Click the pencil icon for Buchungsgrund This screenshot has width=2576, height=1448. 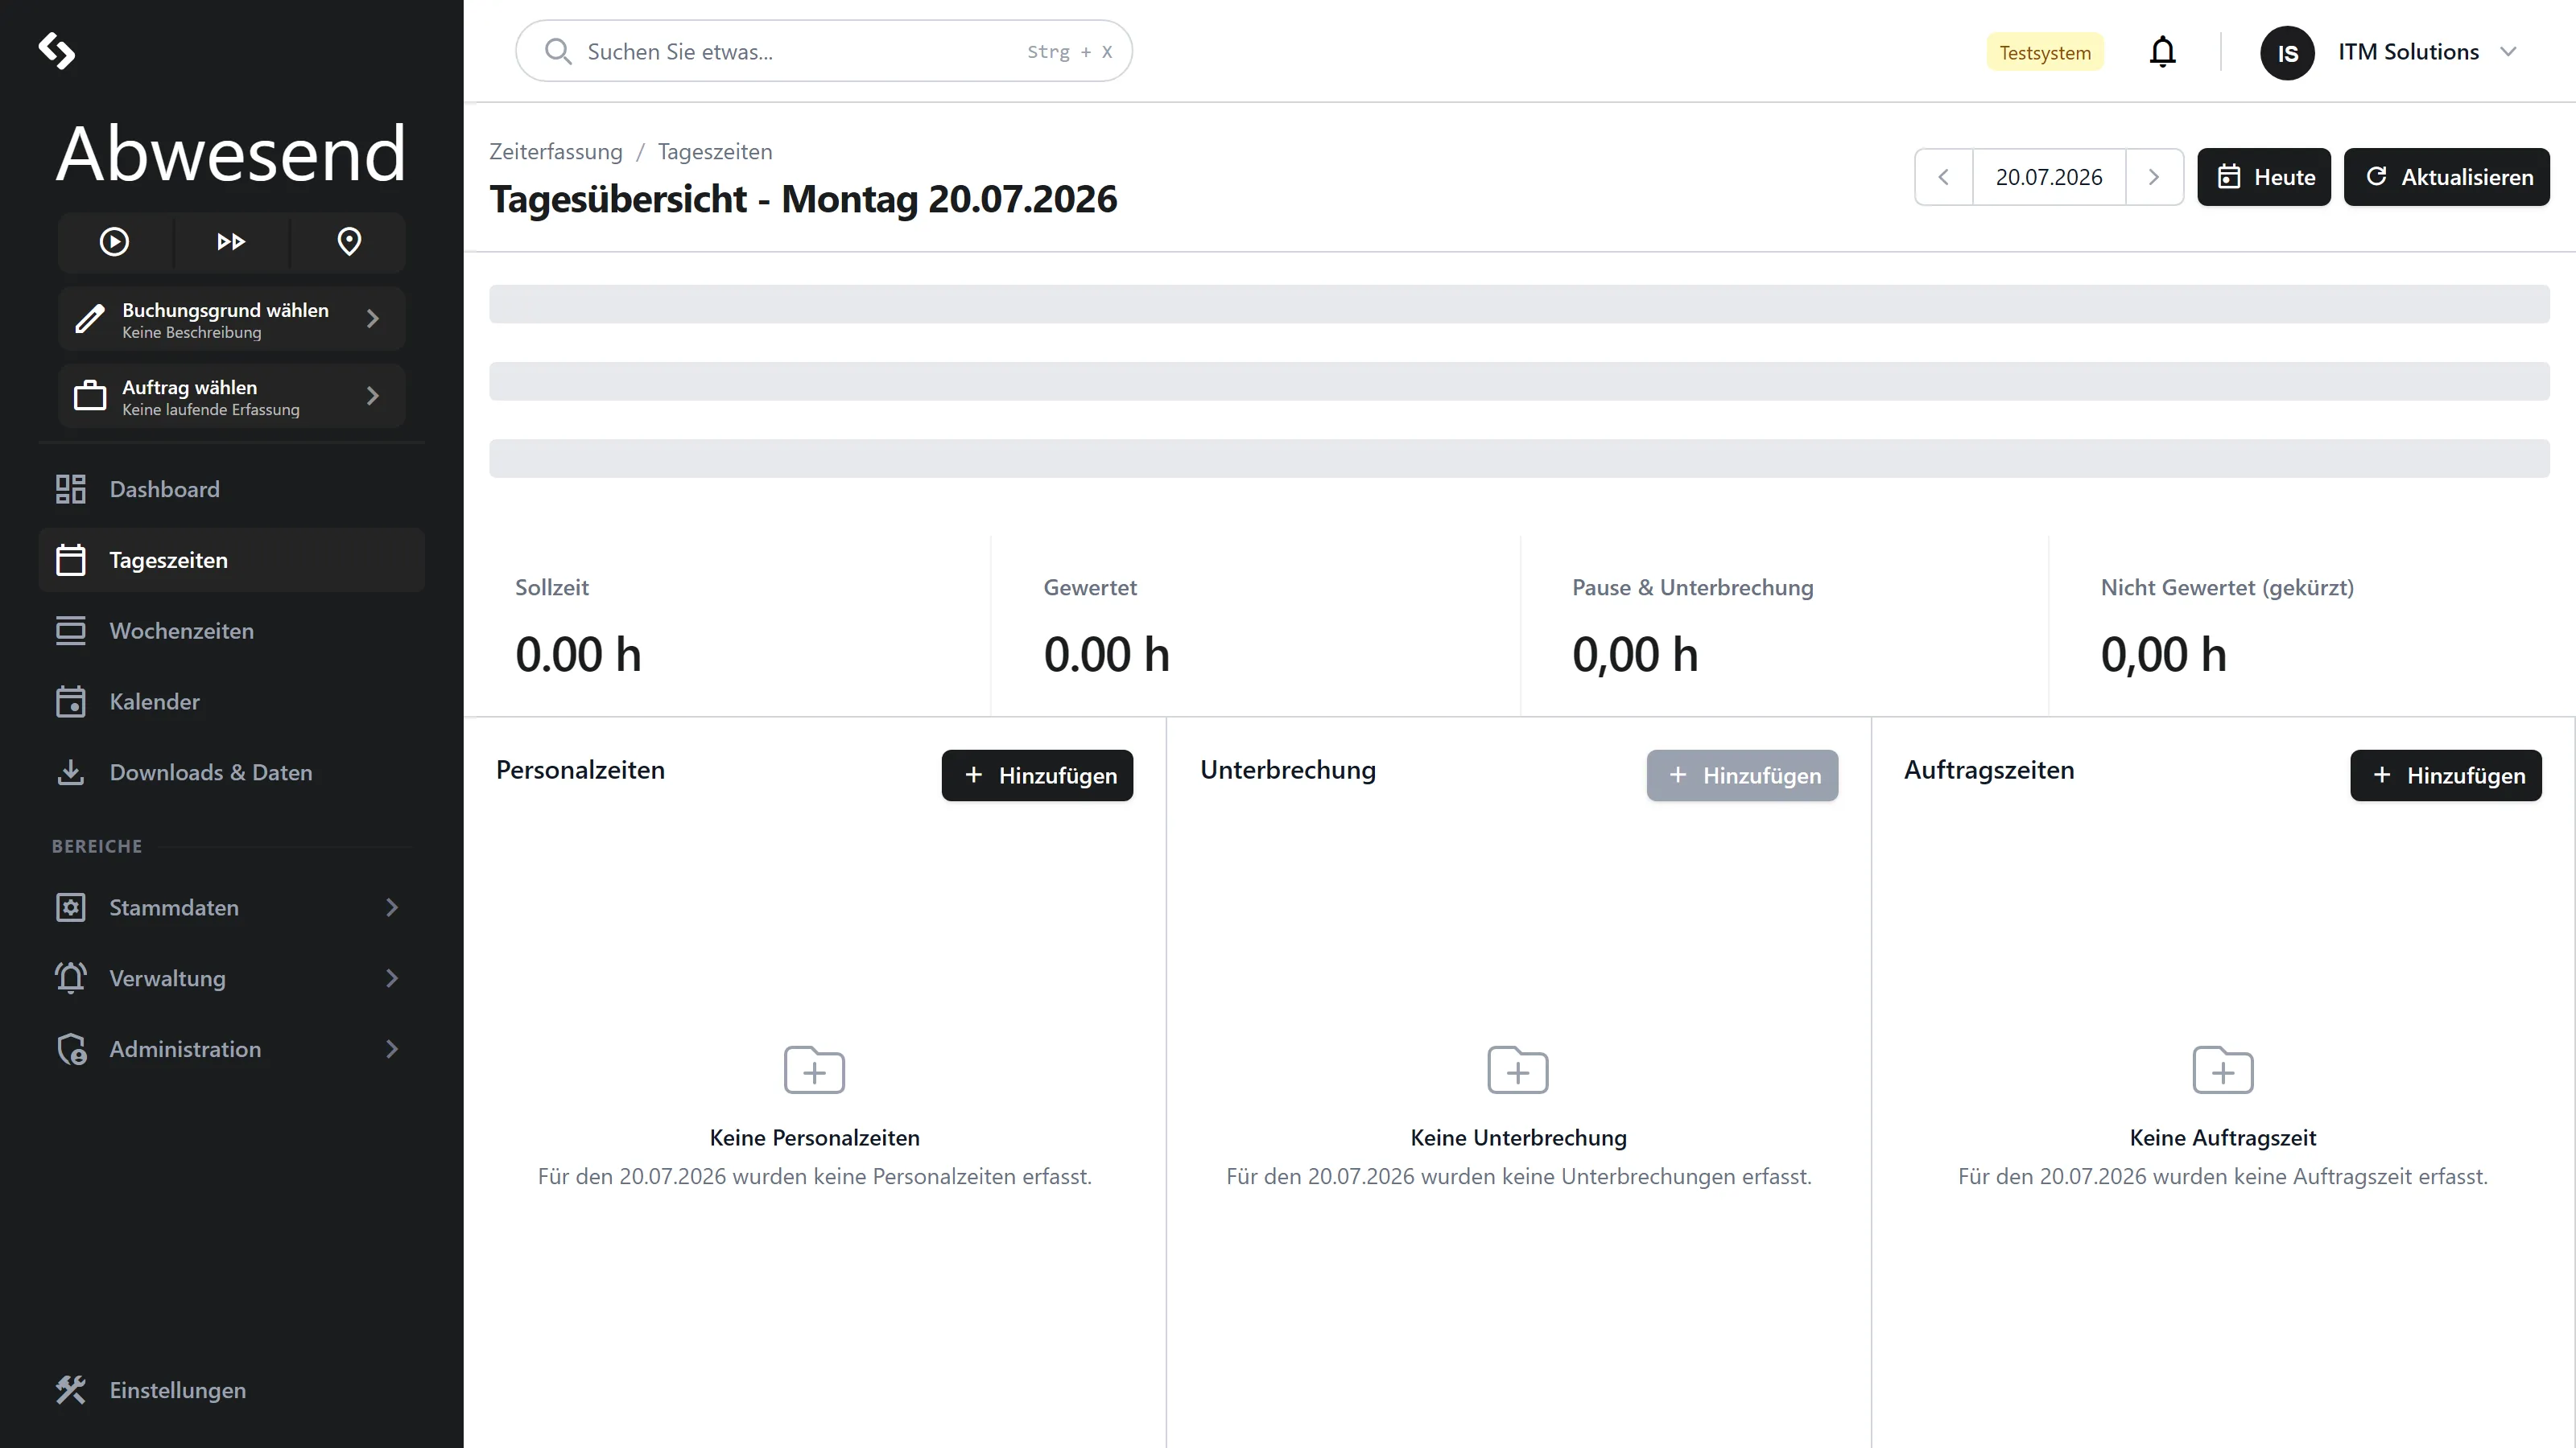click(90, 319)
